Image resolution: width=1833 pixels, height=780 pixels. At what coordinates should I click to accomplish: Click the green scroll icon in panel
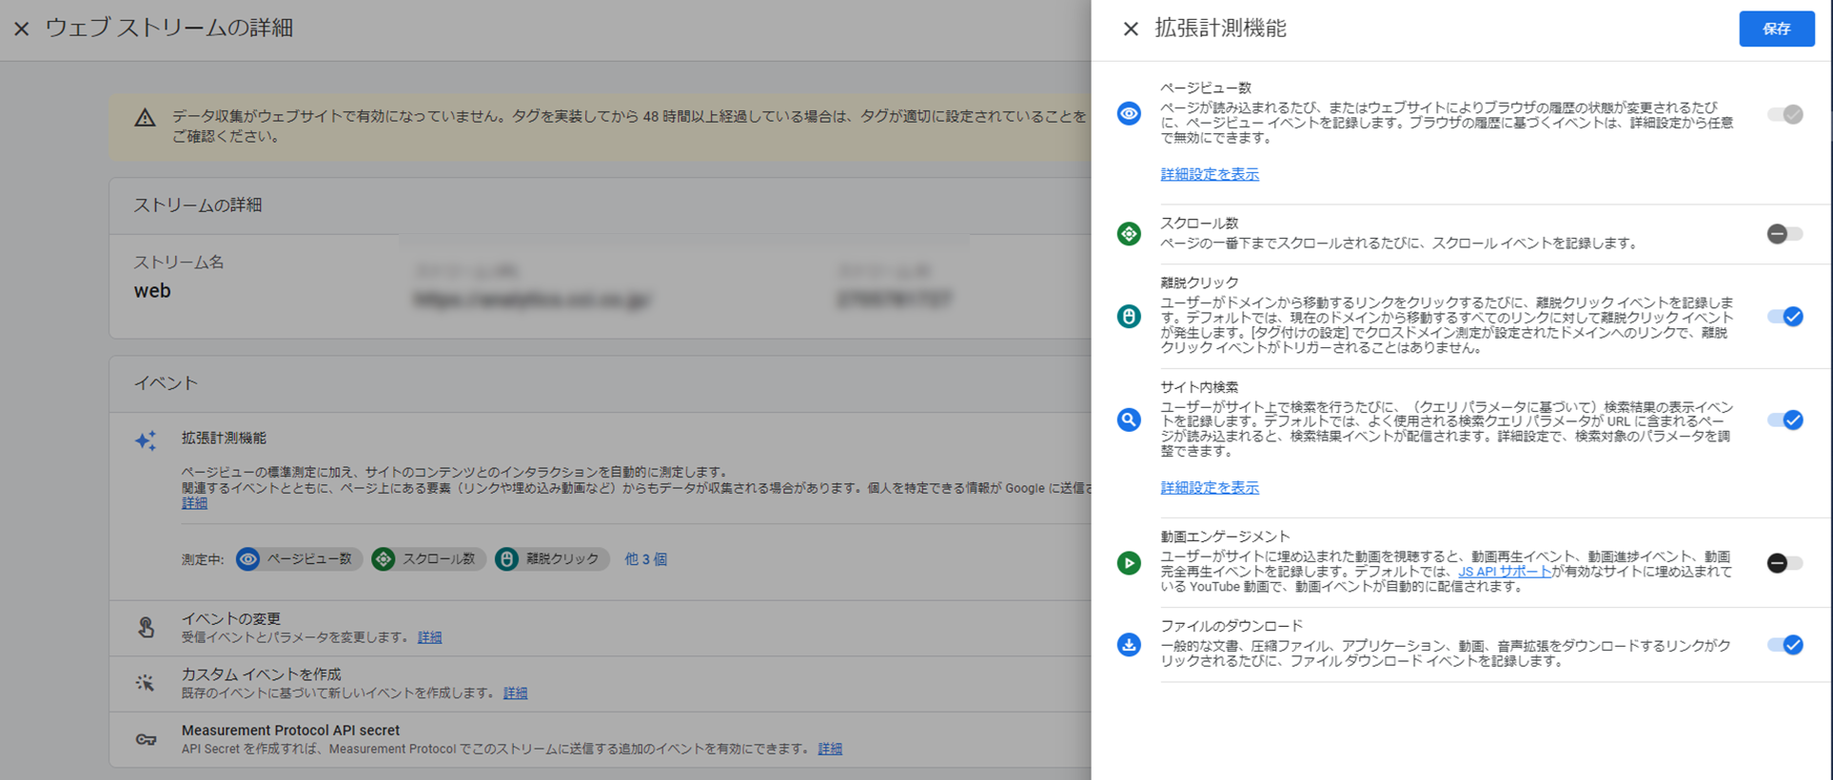point(1129,234)
